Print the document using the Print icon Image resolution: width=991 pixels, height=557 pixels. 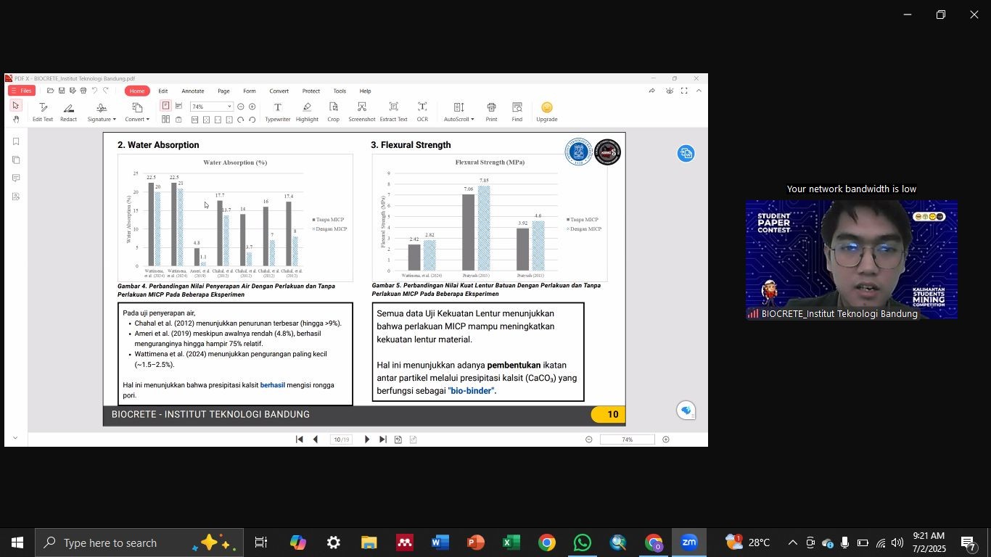[491, 112]
